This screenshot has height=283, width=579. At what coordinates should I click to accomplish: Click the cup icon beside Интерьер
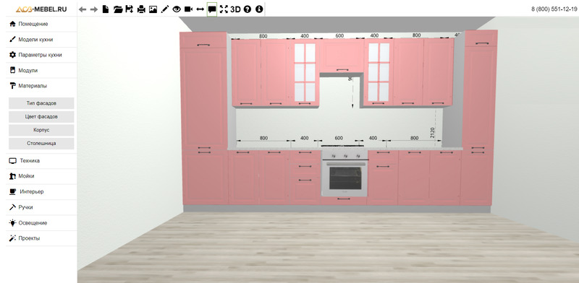tap(12, 191)
